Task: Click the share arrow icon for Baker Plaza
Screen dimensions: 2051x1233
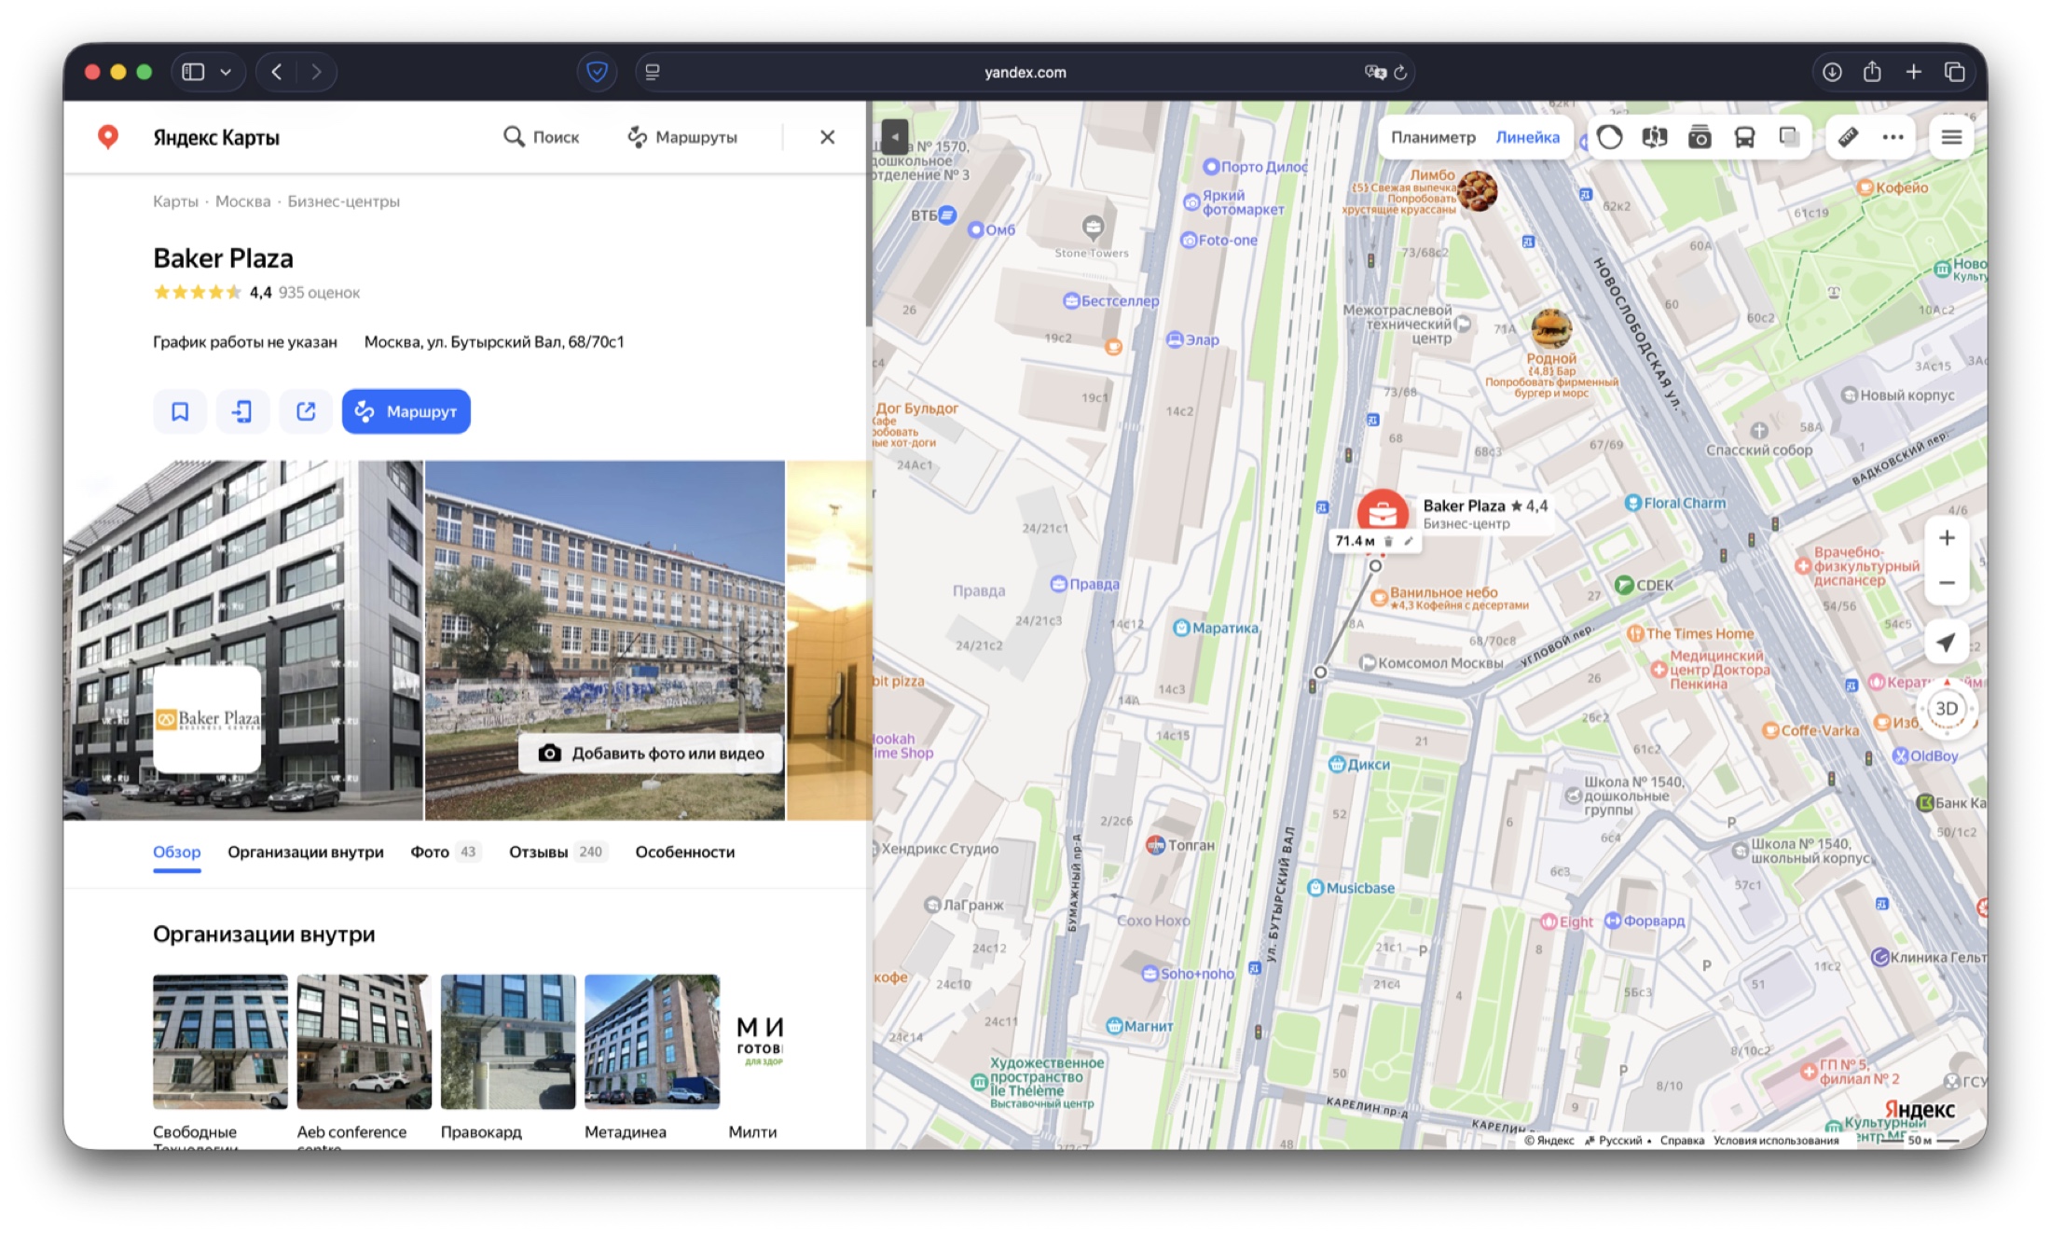Action: pos(306,411)
